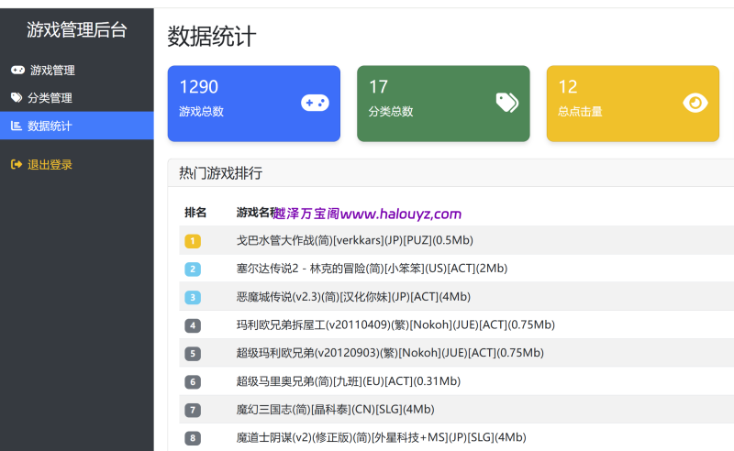This screenshot has height=451, width=734.
Task: Select 恶魔城传说(v2.3) game row
Action: (456, 297)
